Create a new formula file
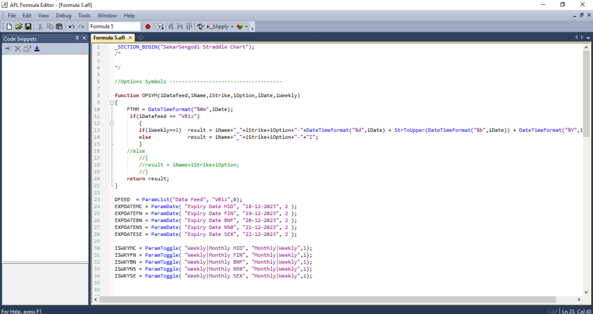Viewport: 593px width, 314px height. coord(9,27)
